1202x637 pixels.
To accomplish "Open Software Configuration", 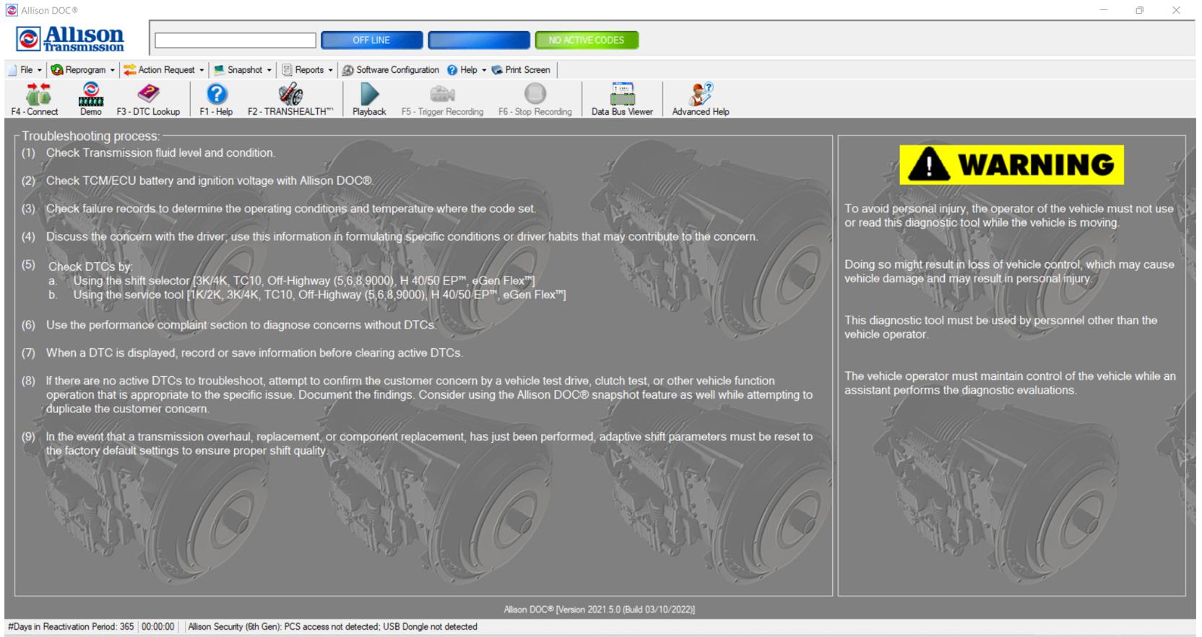I will [x=391, y=70].
